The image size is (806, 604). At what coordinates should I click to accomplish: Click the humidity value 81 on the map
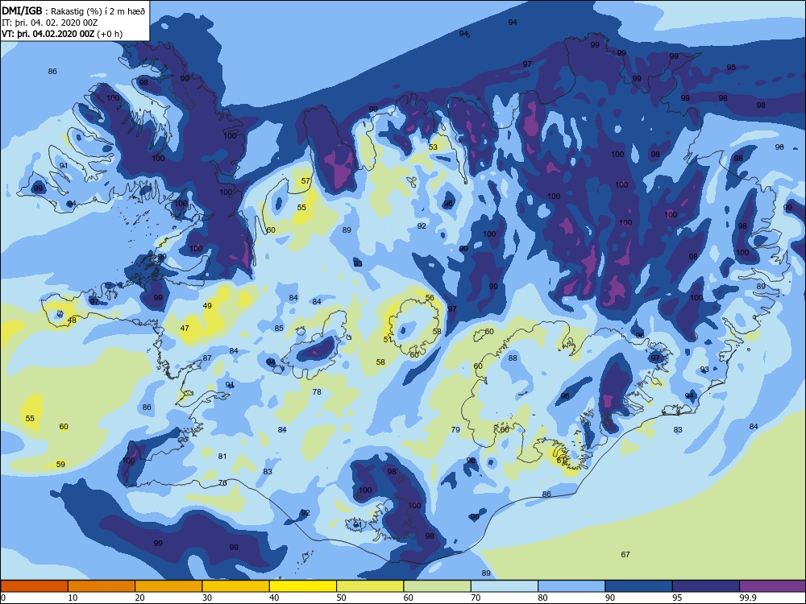coord(222,456)
